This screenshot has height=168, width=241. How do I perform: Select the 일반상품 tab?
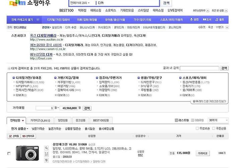click(x=63, y=120)
